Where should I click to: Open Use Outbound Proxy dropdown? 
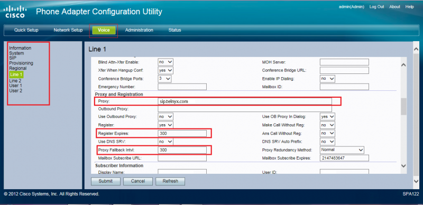pyautogui.click(x=165, y=117)
